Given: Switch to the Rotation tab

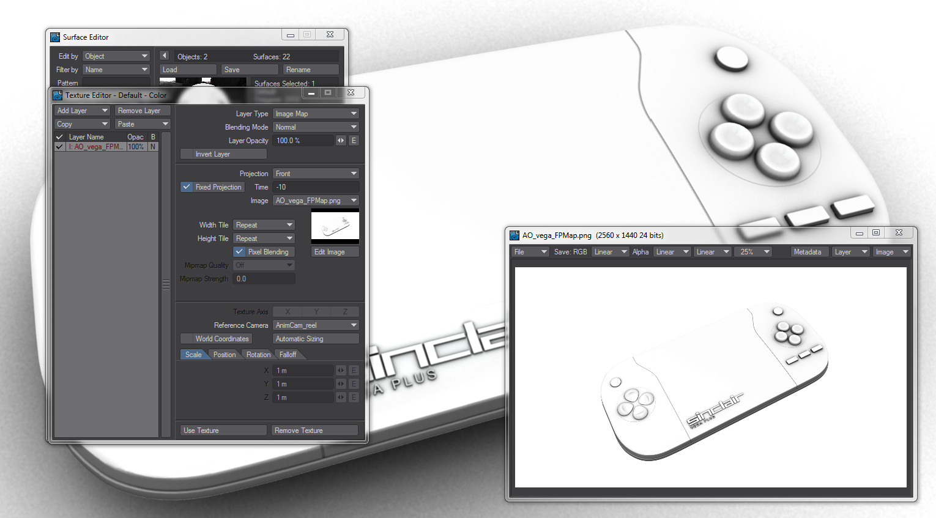Looking at the screenshot, I should pyautogui.click(x=258, y=355).
